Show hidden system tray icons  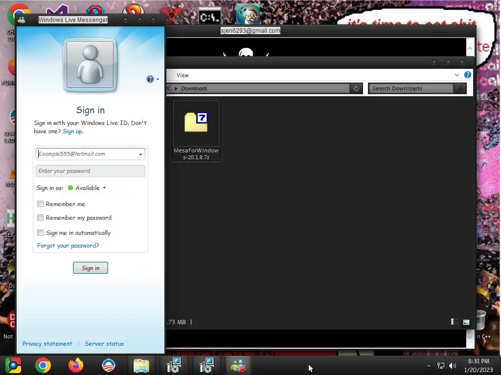(429, 366)
